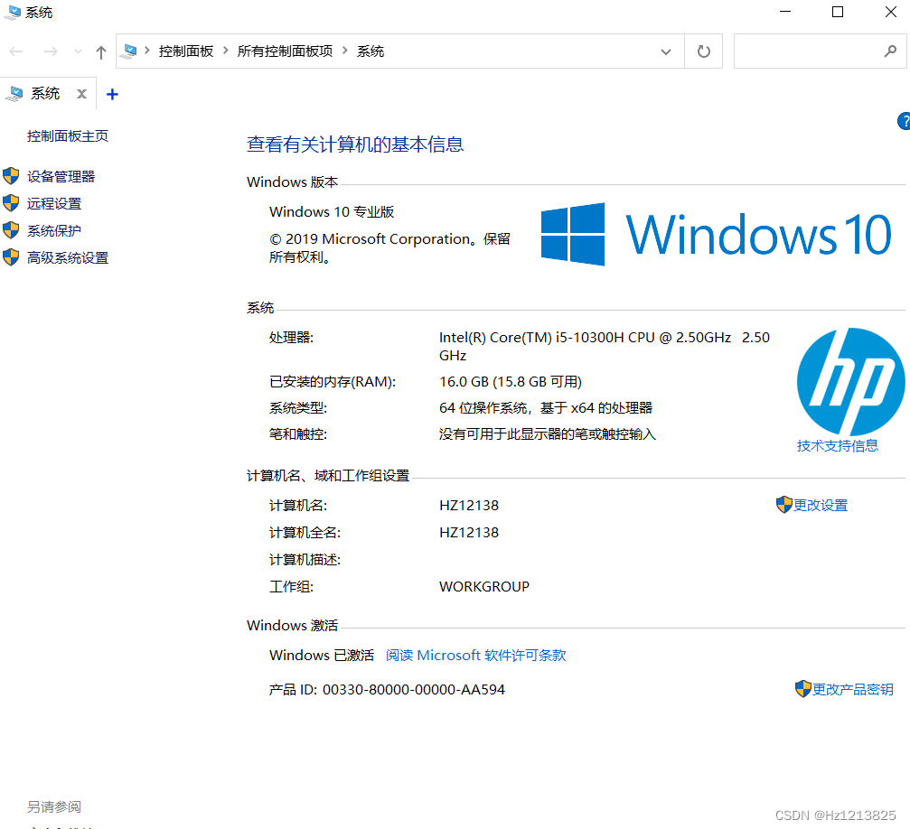
Task: Click shield icon beside 远程设置
Action: coord(11,203)
